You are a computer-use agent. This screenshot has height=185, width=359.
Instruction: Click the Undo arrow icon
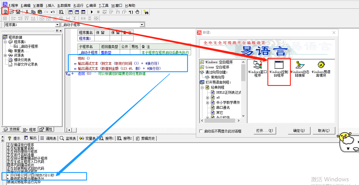pos(53,12)
